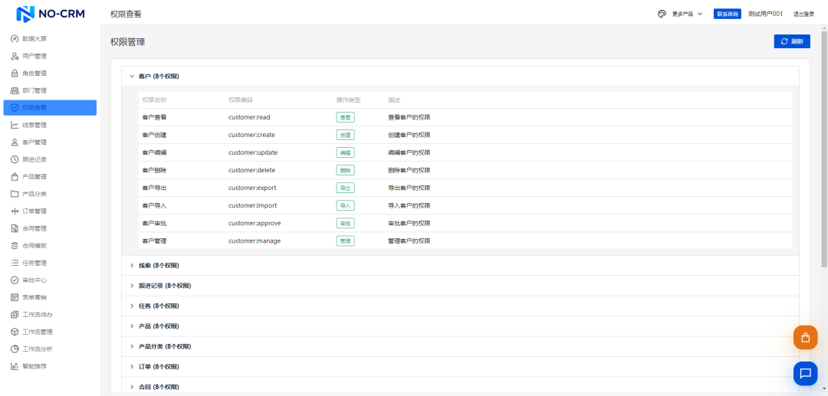The image size is (828, 396).
Task: Click the orange shopping bag floating button
Action: (805, 338)
